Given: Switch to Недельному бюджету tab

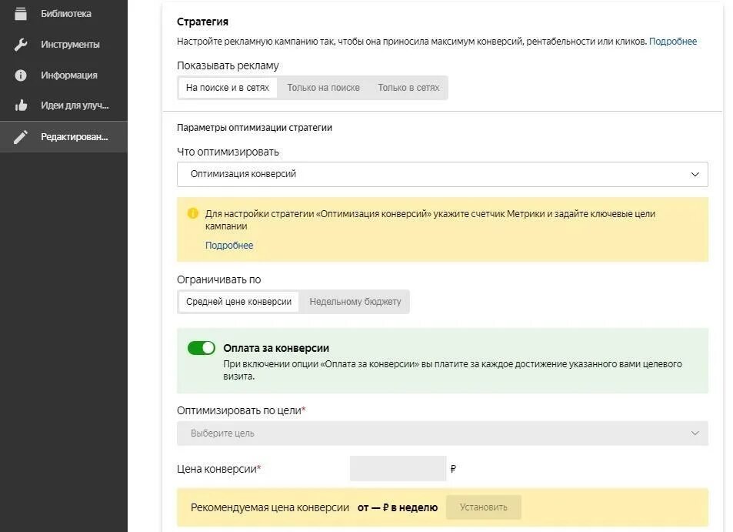Looking at the screenshot, I should 355,302.
